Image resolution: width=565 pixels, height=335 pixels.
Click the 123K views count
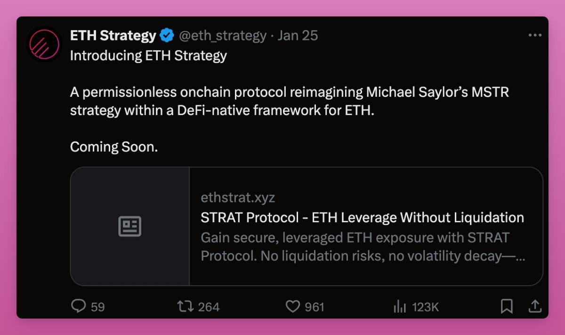point(425,307)
